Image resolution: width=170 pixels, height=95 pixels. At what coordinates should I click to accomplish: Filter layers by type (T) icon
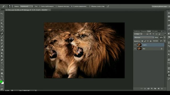[154, 34]
